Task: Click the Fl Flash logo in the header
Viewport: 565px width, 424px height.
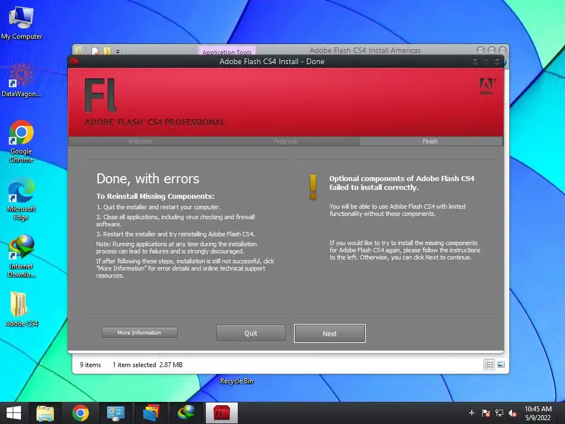Action: (x=100, y=95)
